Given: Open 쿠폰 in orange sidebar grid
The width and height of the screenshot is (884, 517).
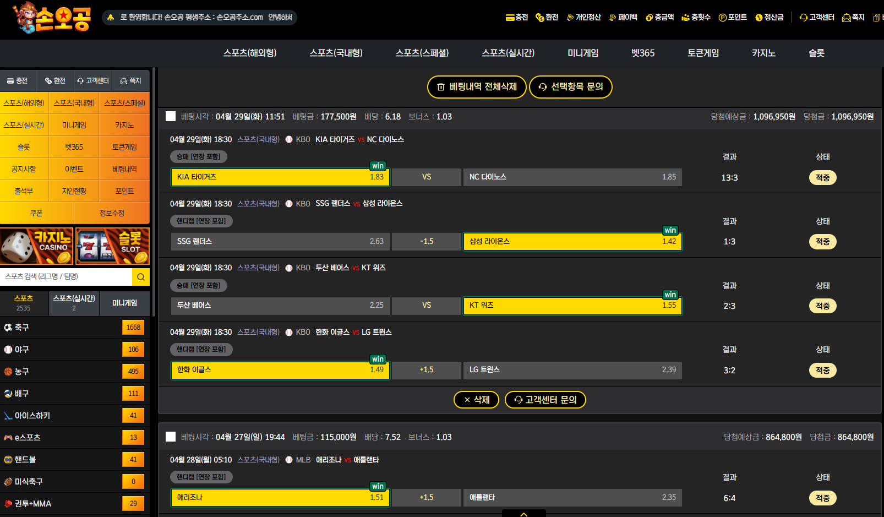Looking at the screenshot, I should pos(37,213).
